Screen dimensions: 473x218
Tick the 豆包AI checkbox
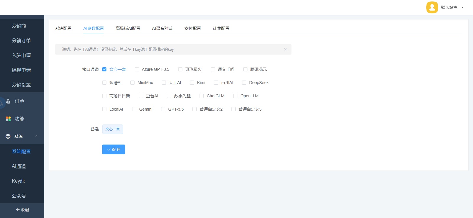click(141, 96)
